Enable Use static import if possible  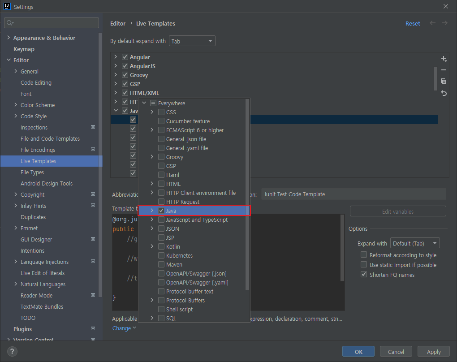pyautogui.click(x=364, y=265)
